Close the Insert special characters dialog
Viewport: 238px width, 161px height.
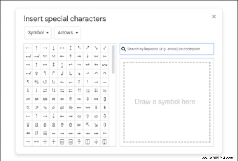click(214, 17)
